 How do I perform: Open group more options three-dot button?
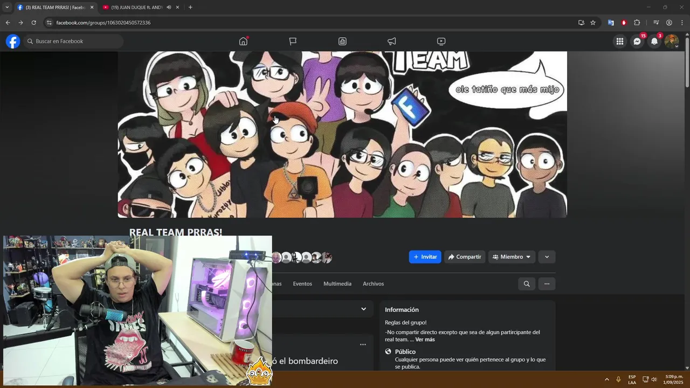(547, 284)
